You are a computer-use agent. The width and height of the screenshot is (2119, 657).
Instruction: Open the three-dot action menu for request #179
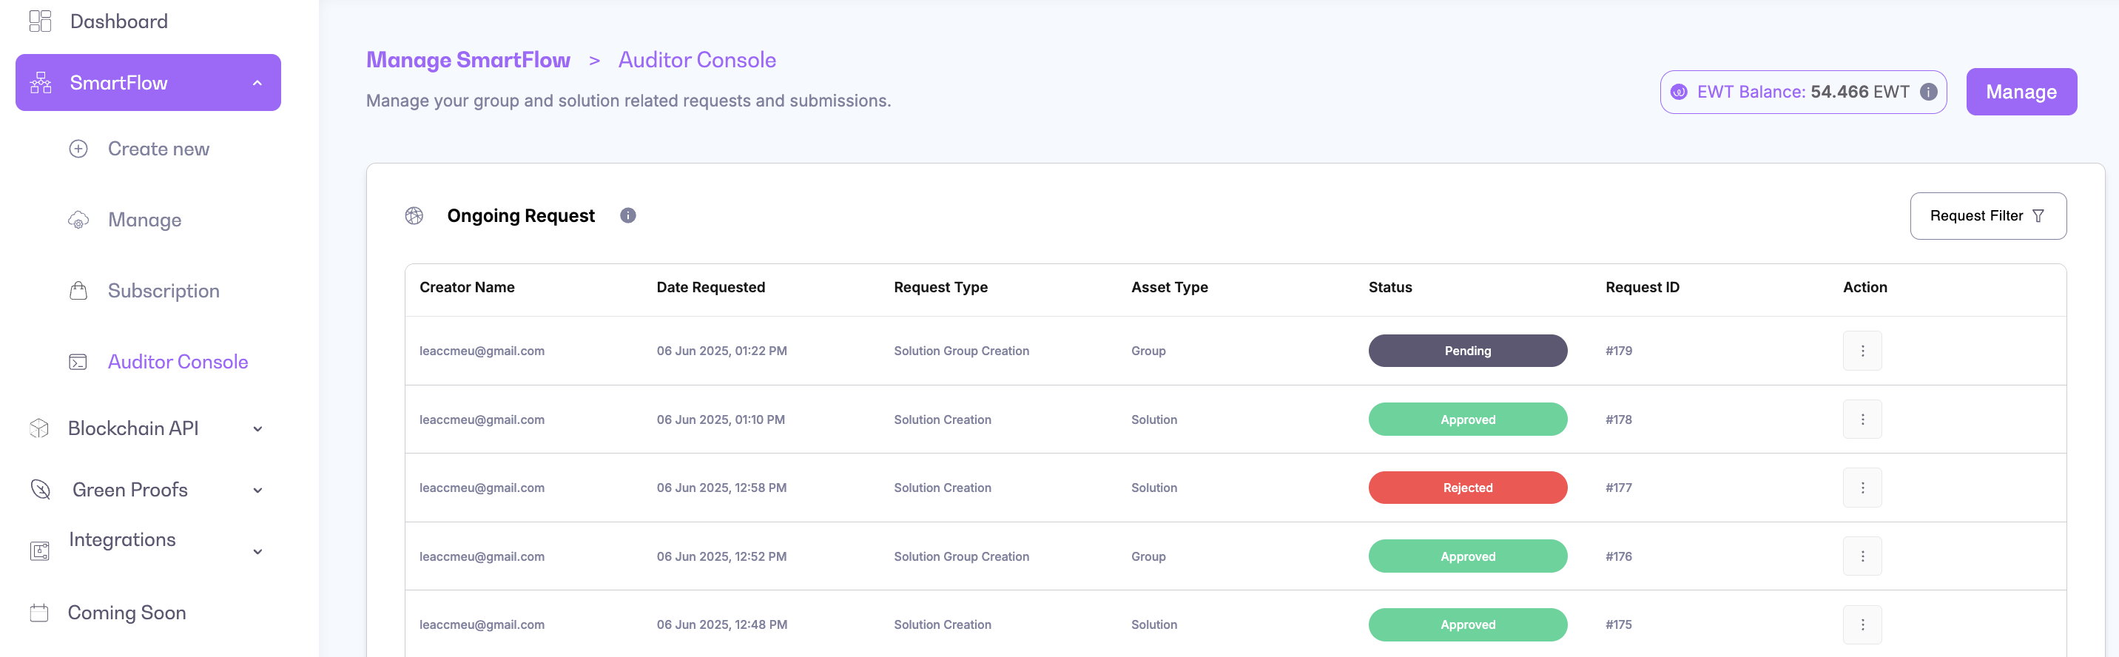click(x=1862, y=351)
